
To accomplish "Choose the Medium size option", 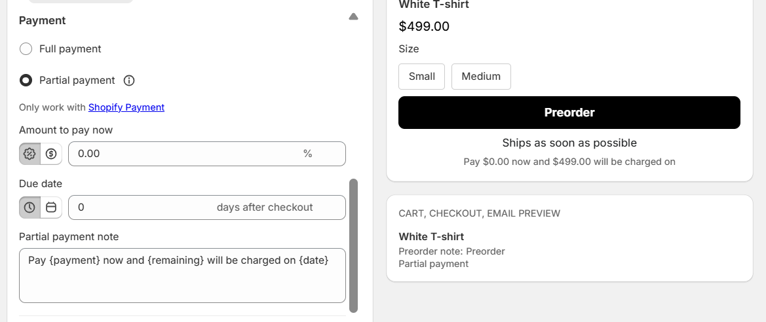I will point(481,77).
